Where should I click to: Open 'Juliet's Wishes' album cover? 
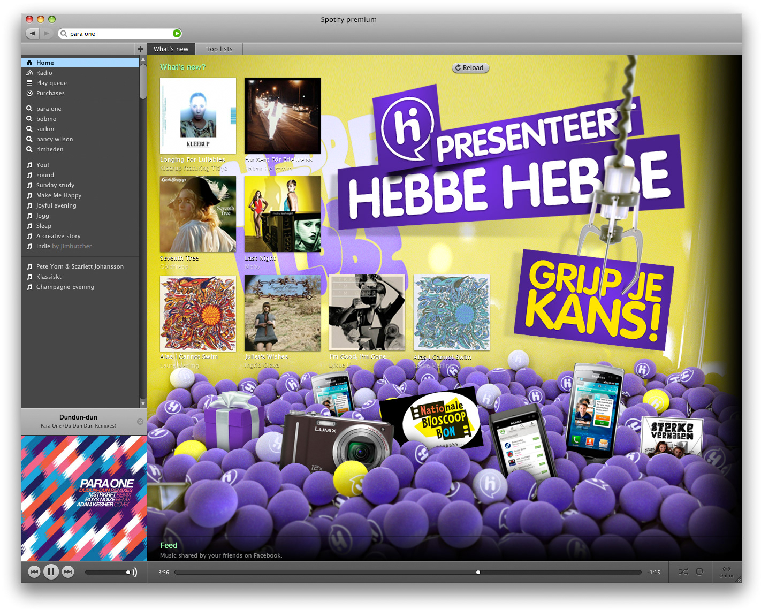point(283,313)
